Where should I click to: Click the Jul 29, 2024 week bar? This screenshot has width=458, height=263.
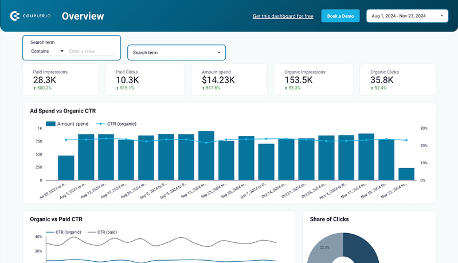coord(66,168)
